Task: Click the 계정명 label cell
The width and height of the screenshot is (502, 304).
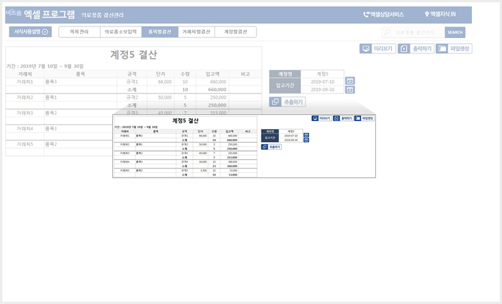Action: [285, 74]
